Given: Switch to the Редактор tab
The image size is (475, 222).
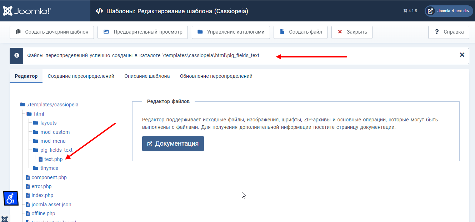Looking at the screenshot, I should tap(26, 76).
